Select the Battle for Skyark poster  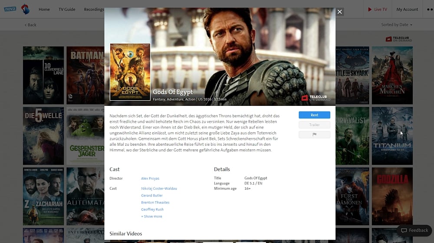[352, 75]
